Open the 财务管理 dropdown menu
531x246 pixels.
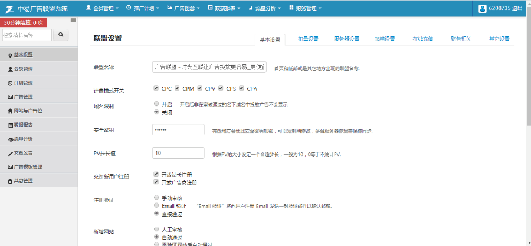click(x=305, y=8)
